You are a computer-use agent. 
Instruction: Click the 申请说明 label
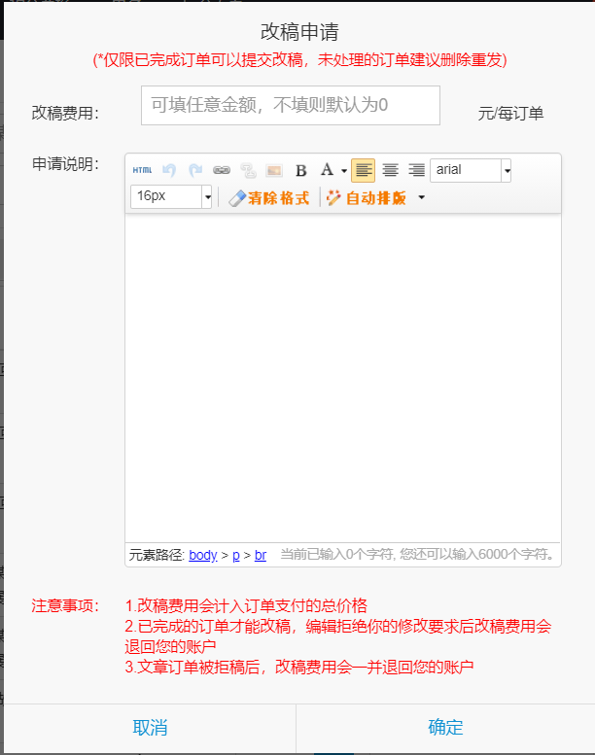click(x=65, y=164)
